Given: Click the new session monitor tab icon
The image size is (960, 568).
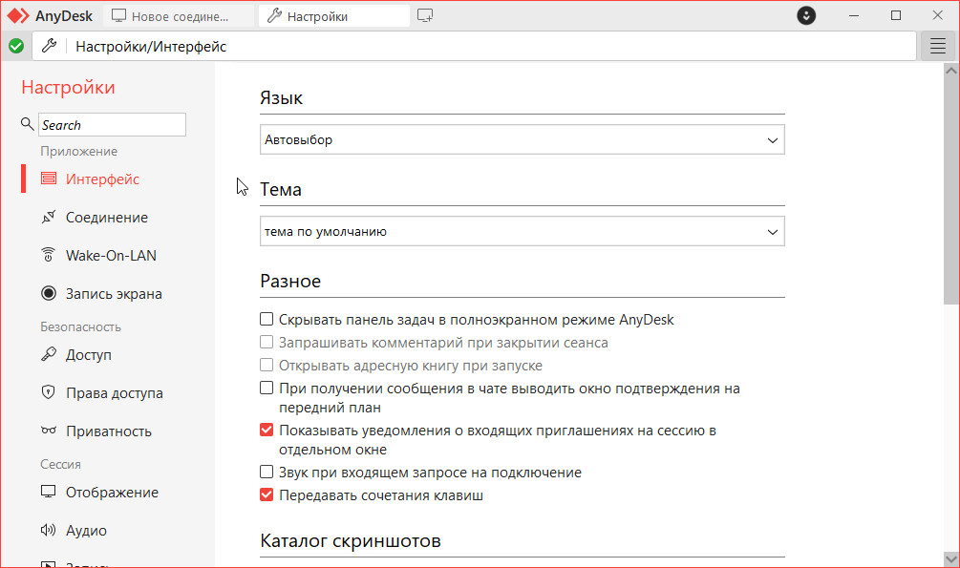Looking at the screenshot, I should tap(426, 16).
